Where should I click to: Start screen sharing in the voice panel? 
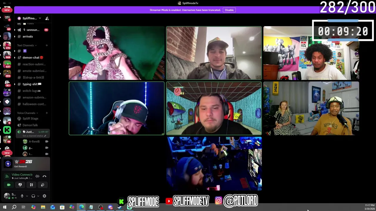(x=20, y=185)
